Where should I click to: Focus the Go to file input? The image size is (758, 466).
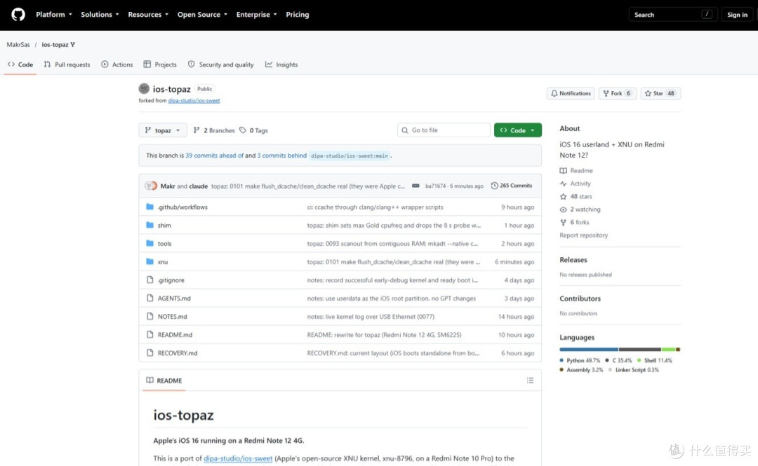coord(444,130)
